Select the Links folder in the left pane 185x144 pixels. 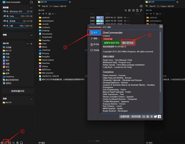43,44
